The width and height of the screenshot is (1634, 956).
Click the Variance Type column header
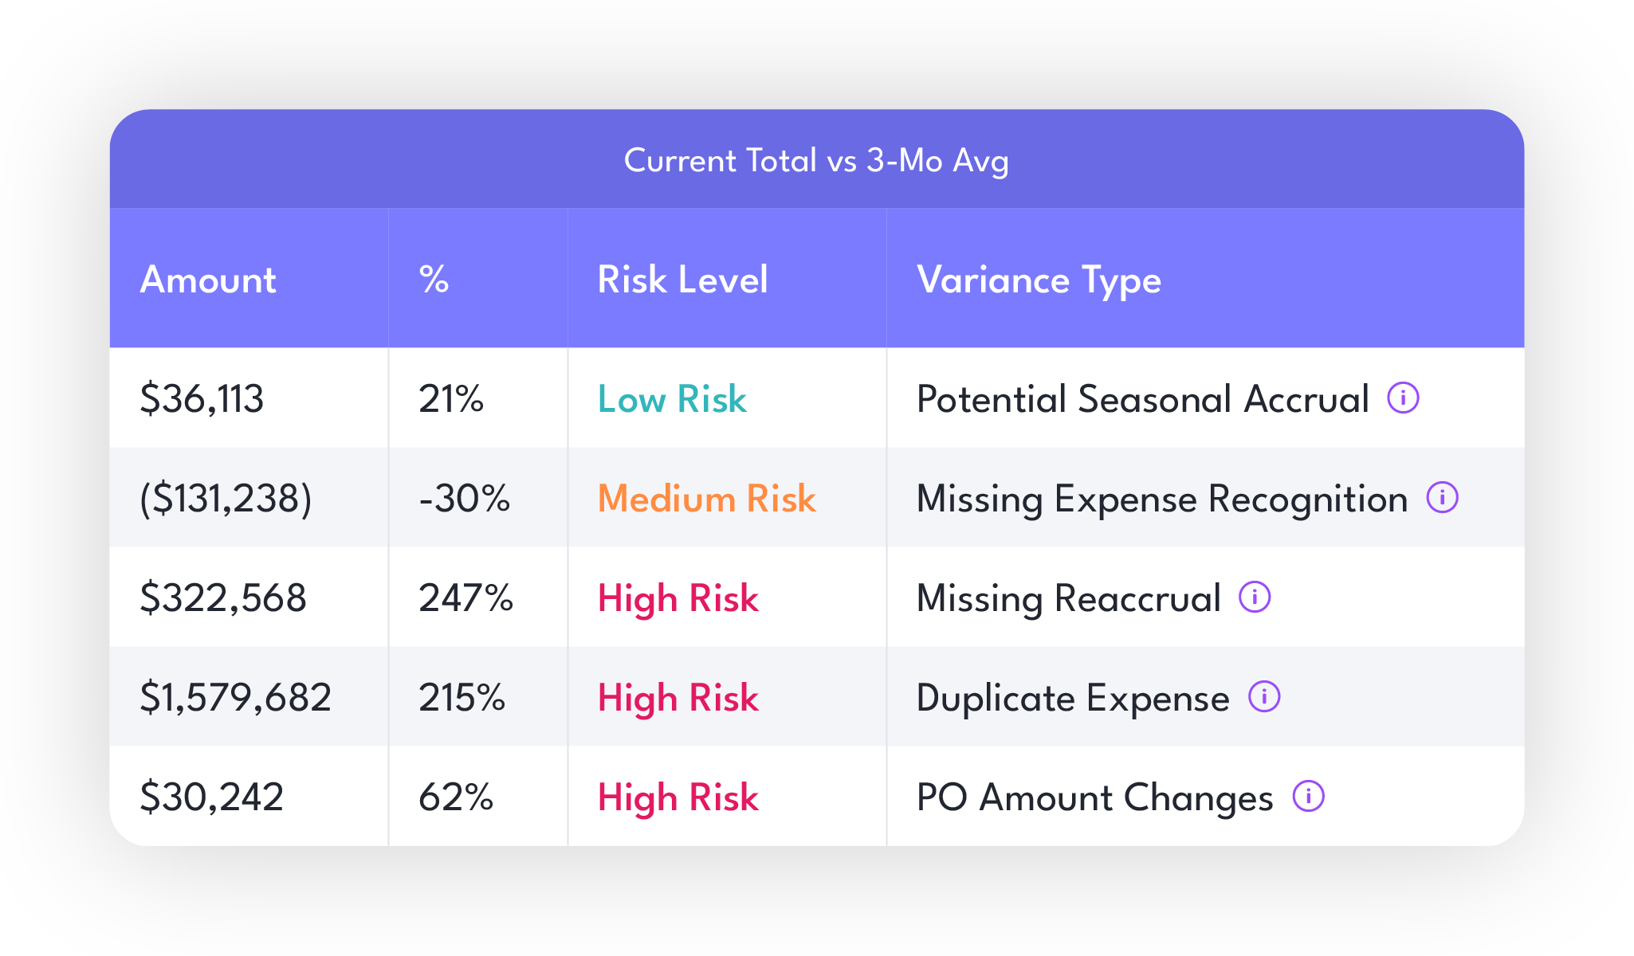coord(1038,280)
